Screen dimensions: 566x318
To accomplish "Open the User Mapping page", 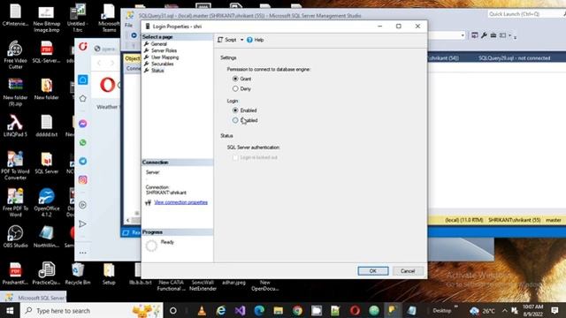I will click(164, 57).
